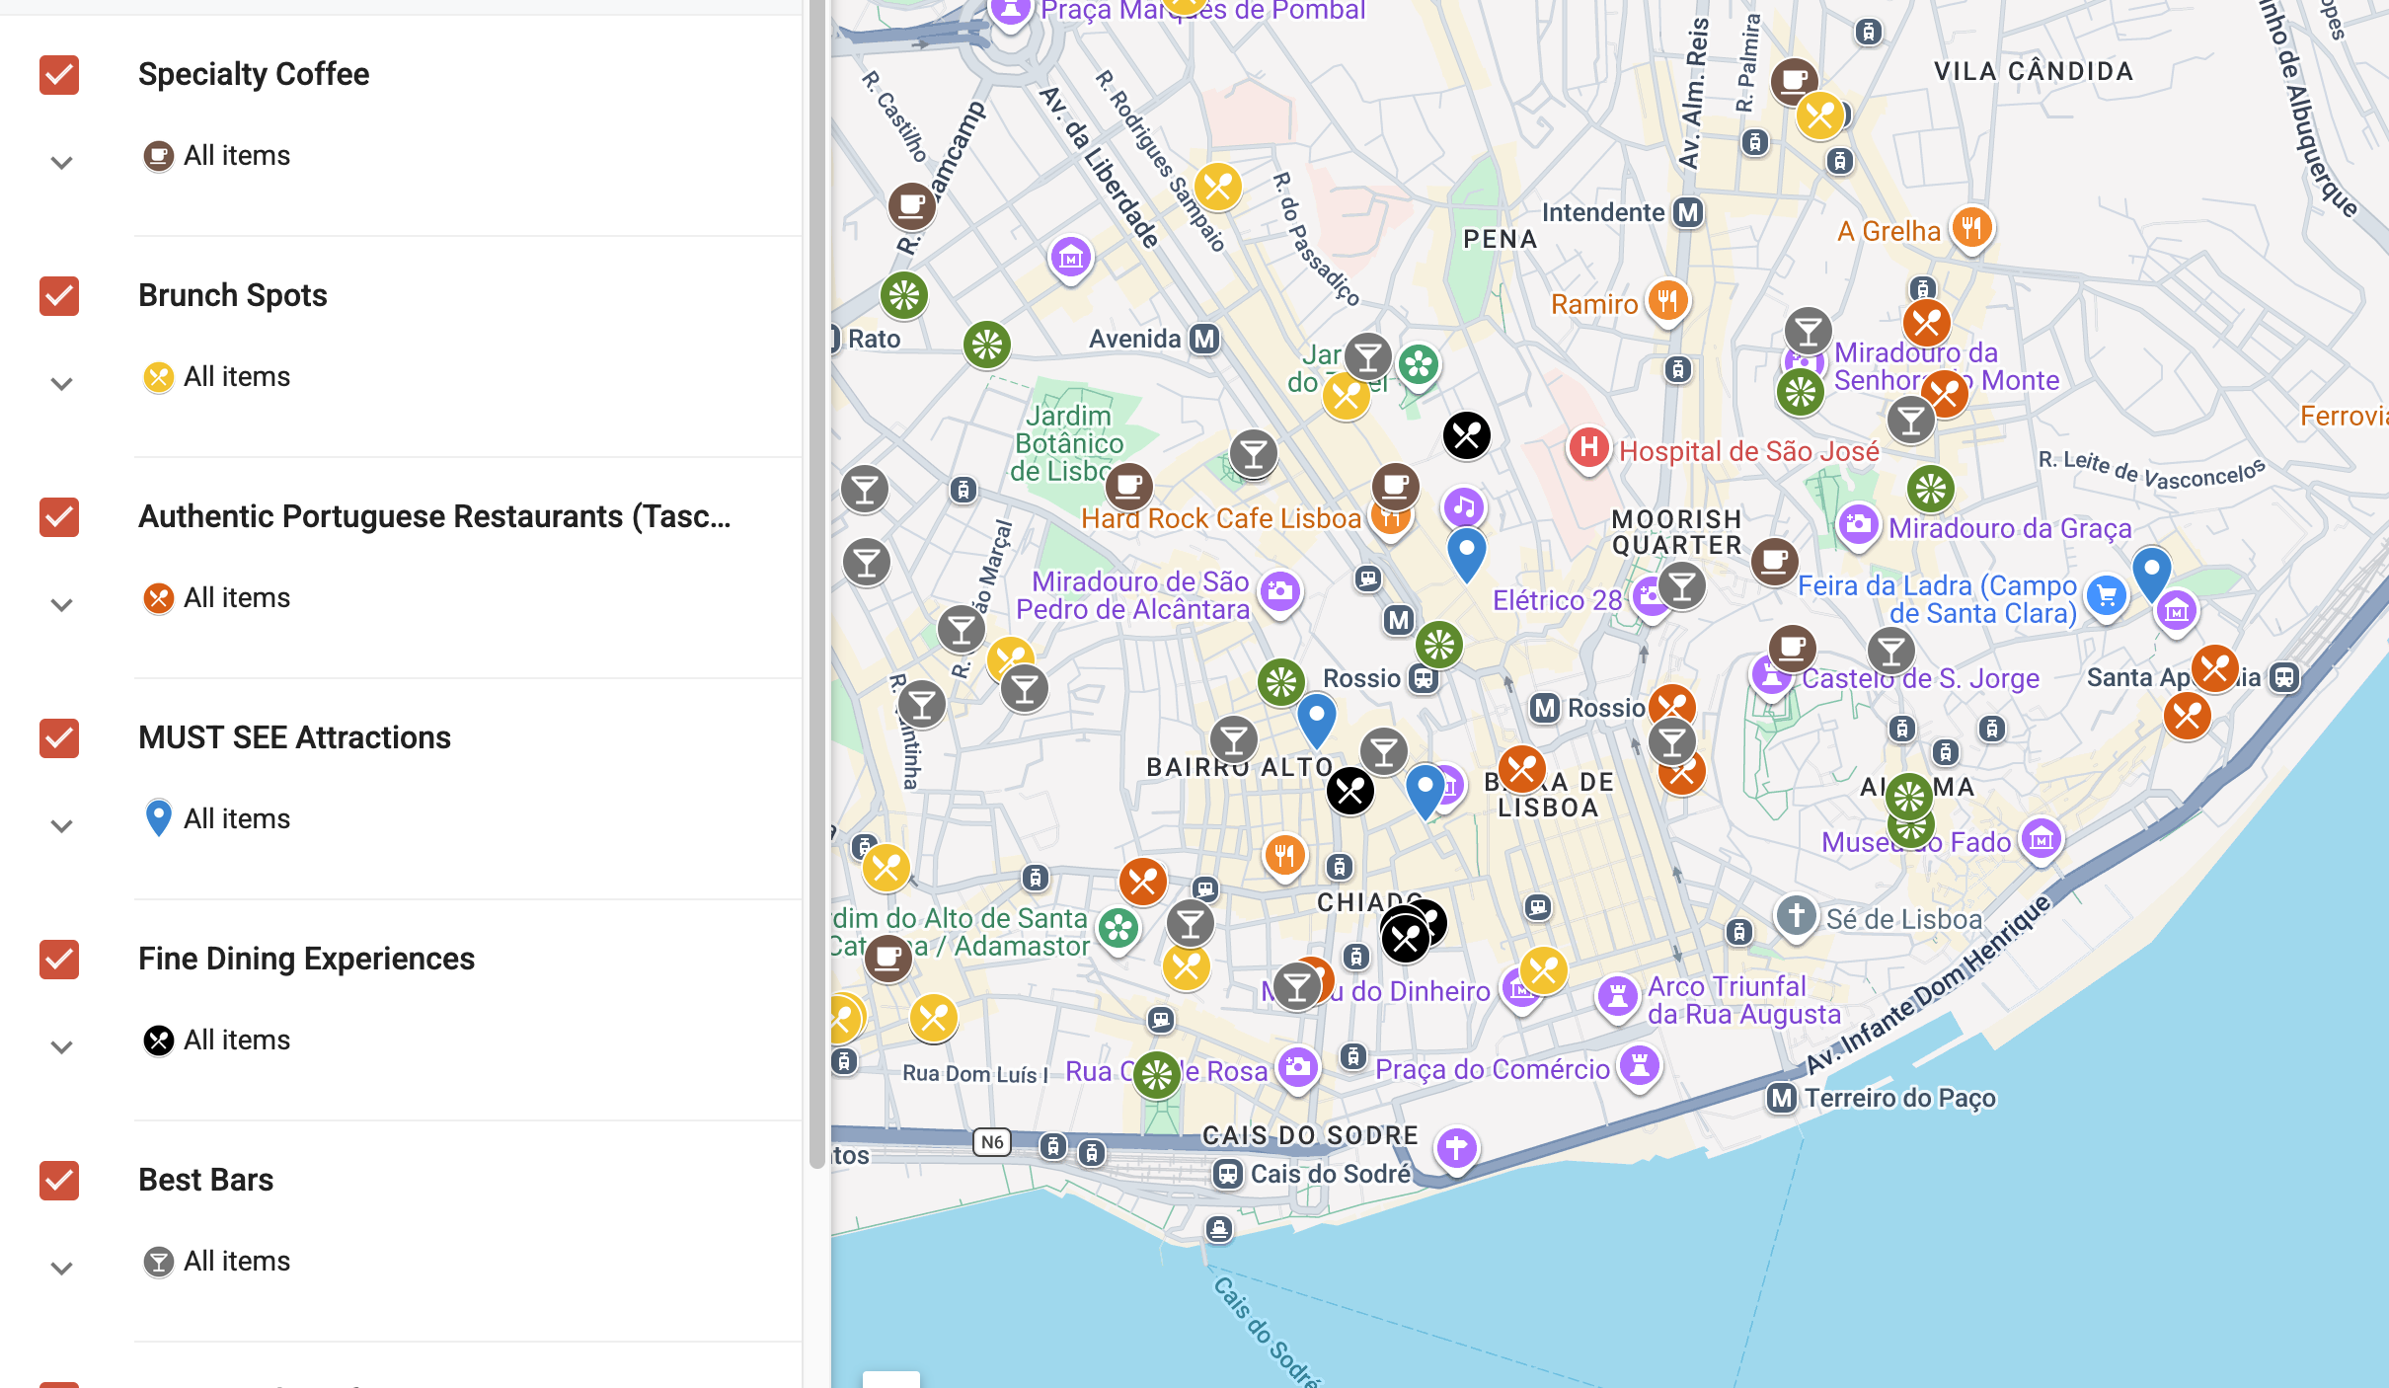
Task: Open the MUST SEE Attractions layer title
Action: coord(294,737)
